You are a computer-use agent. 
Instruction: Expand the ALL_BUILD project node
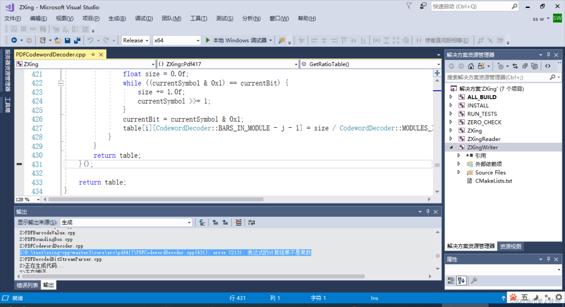[451, 97]
